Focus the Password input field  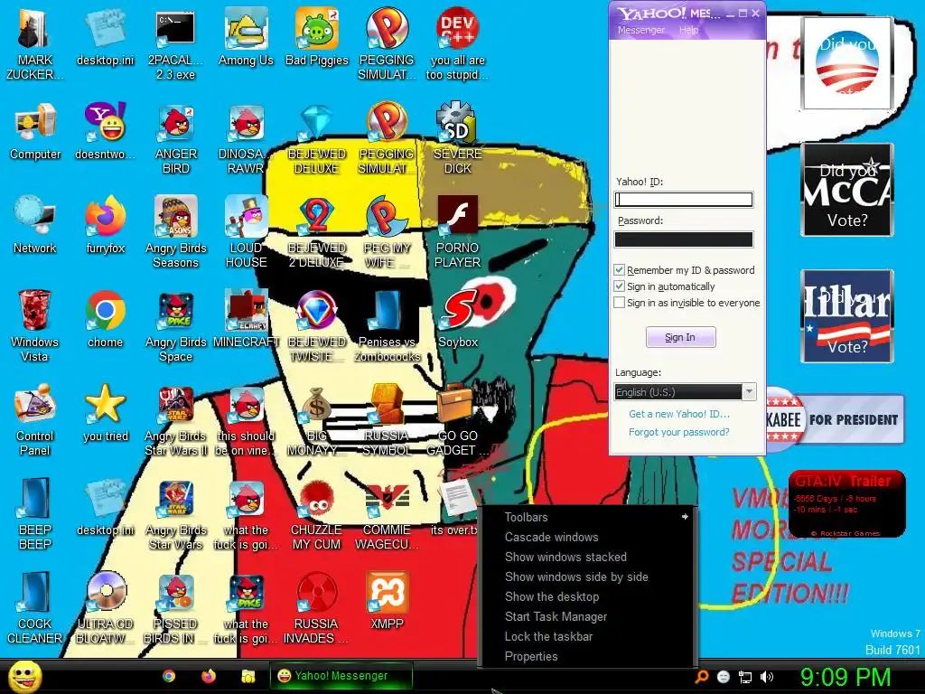684,239
